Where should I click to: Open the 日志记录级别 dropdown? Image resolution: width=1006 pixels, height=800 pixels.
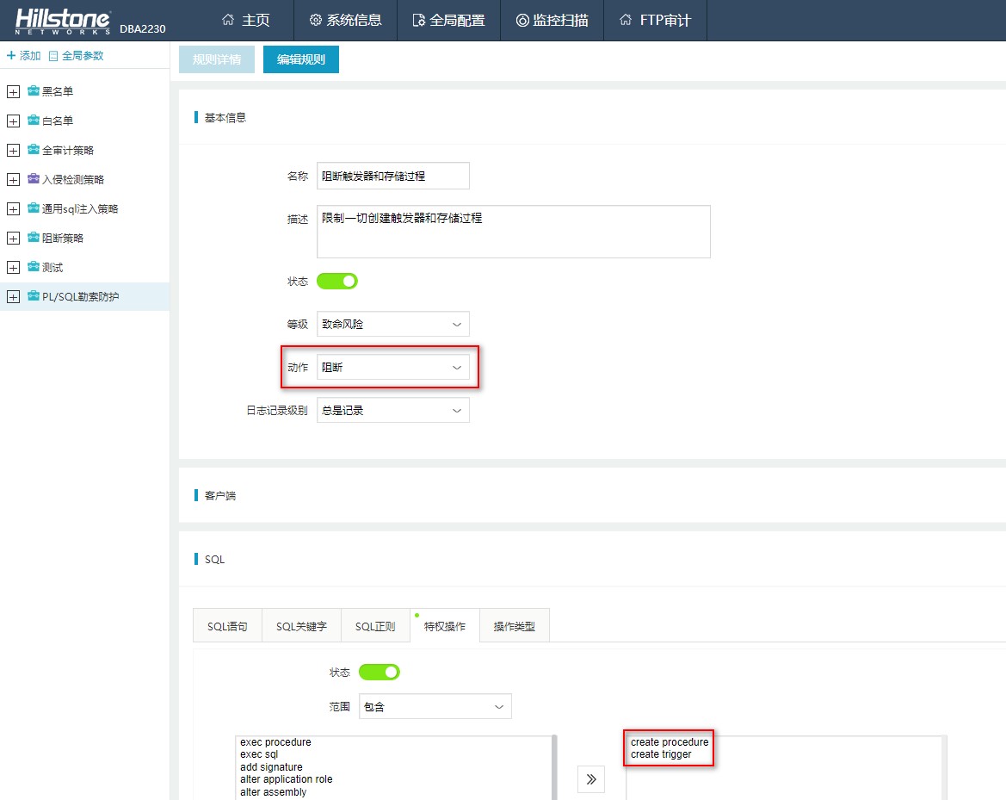click(x=392, y=410)
